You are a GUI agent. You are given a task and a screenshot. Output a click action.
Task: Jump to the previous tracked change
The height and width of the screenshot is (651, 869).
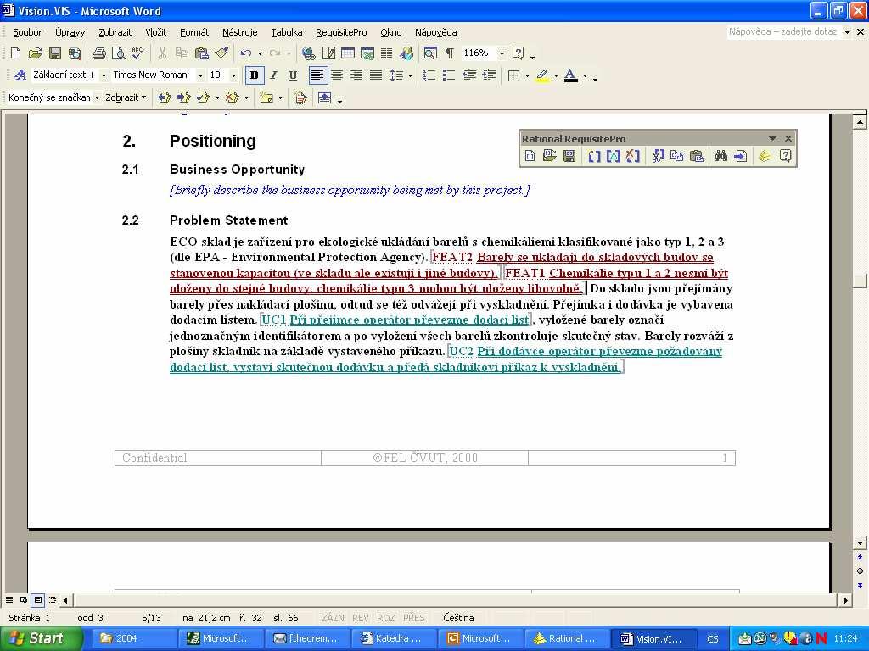tap(164, 98)
